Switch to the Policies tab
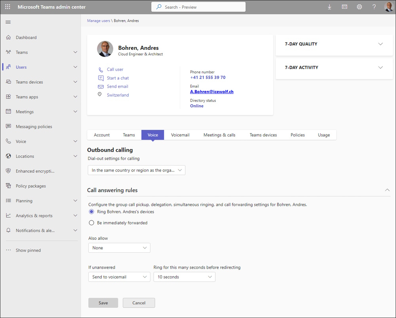The width and height of the screenshot is (396, 318). pos(297,135)
